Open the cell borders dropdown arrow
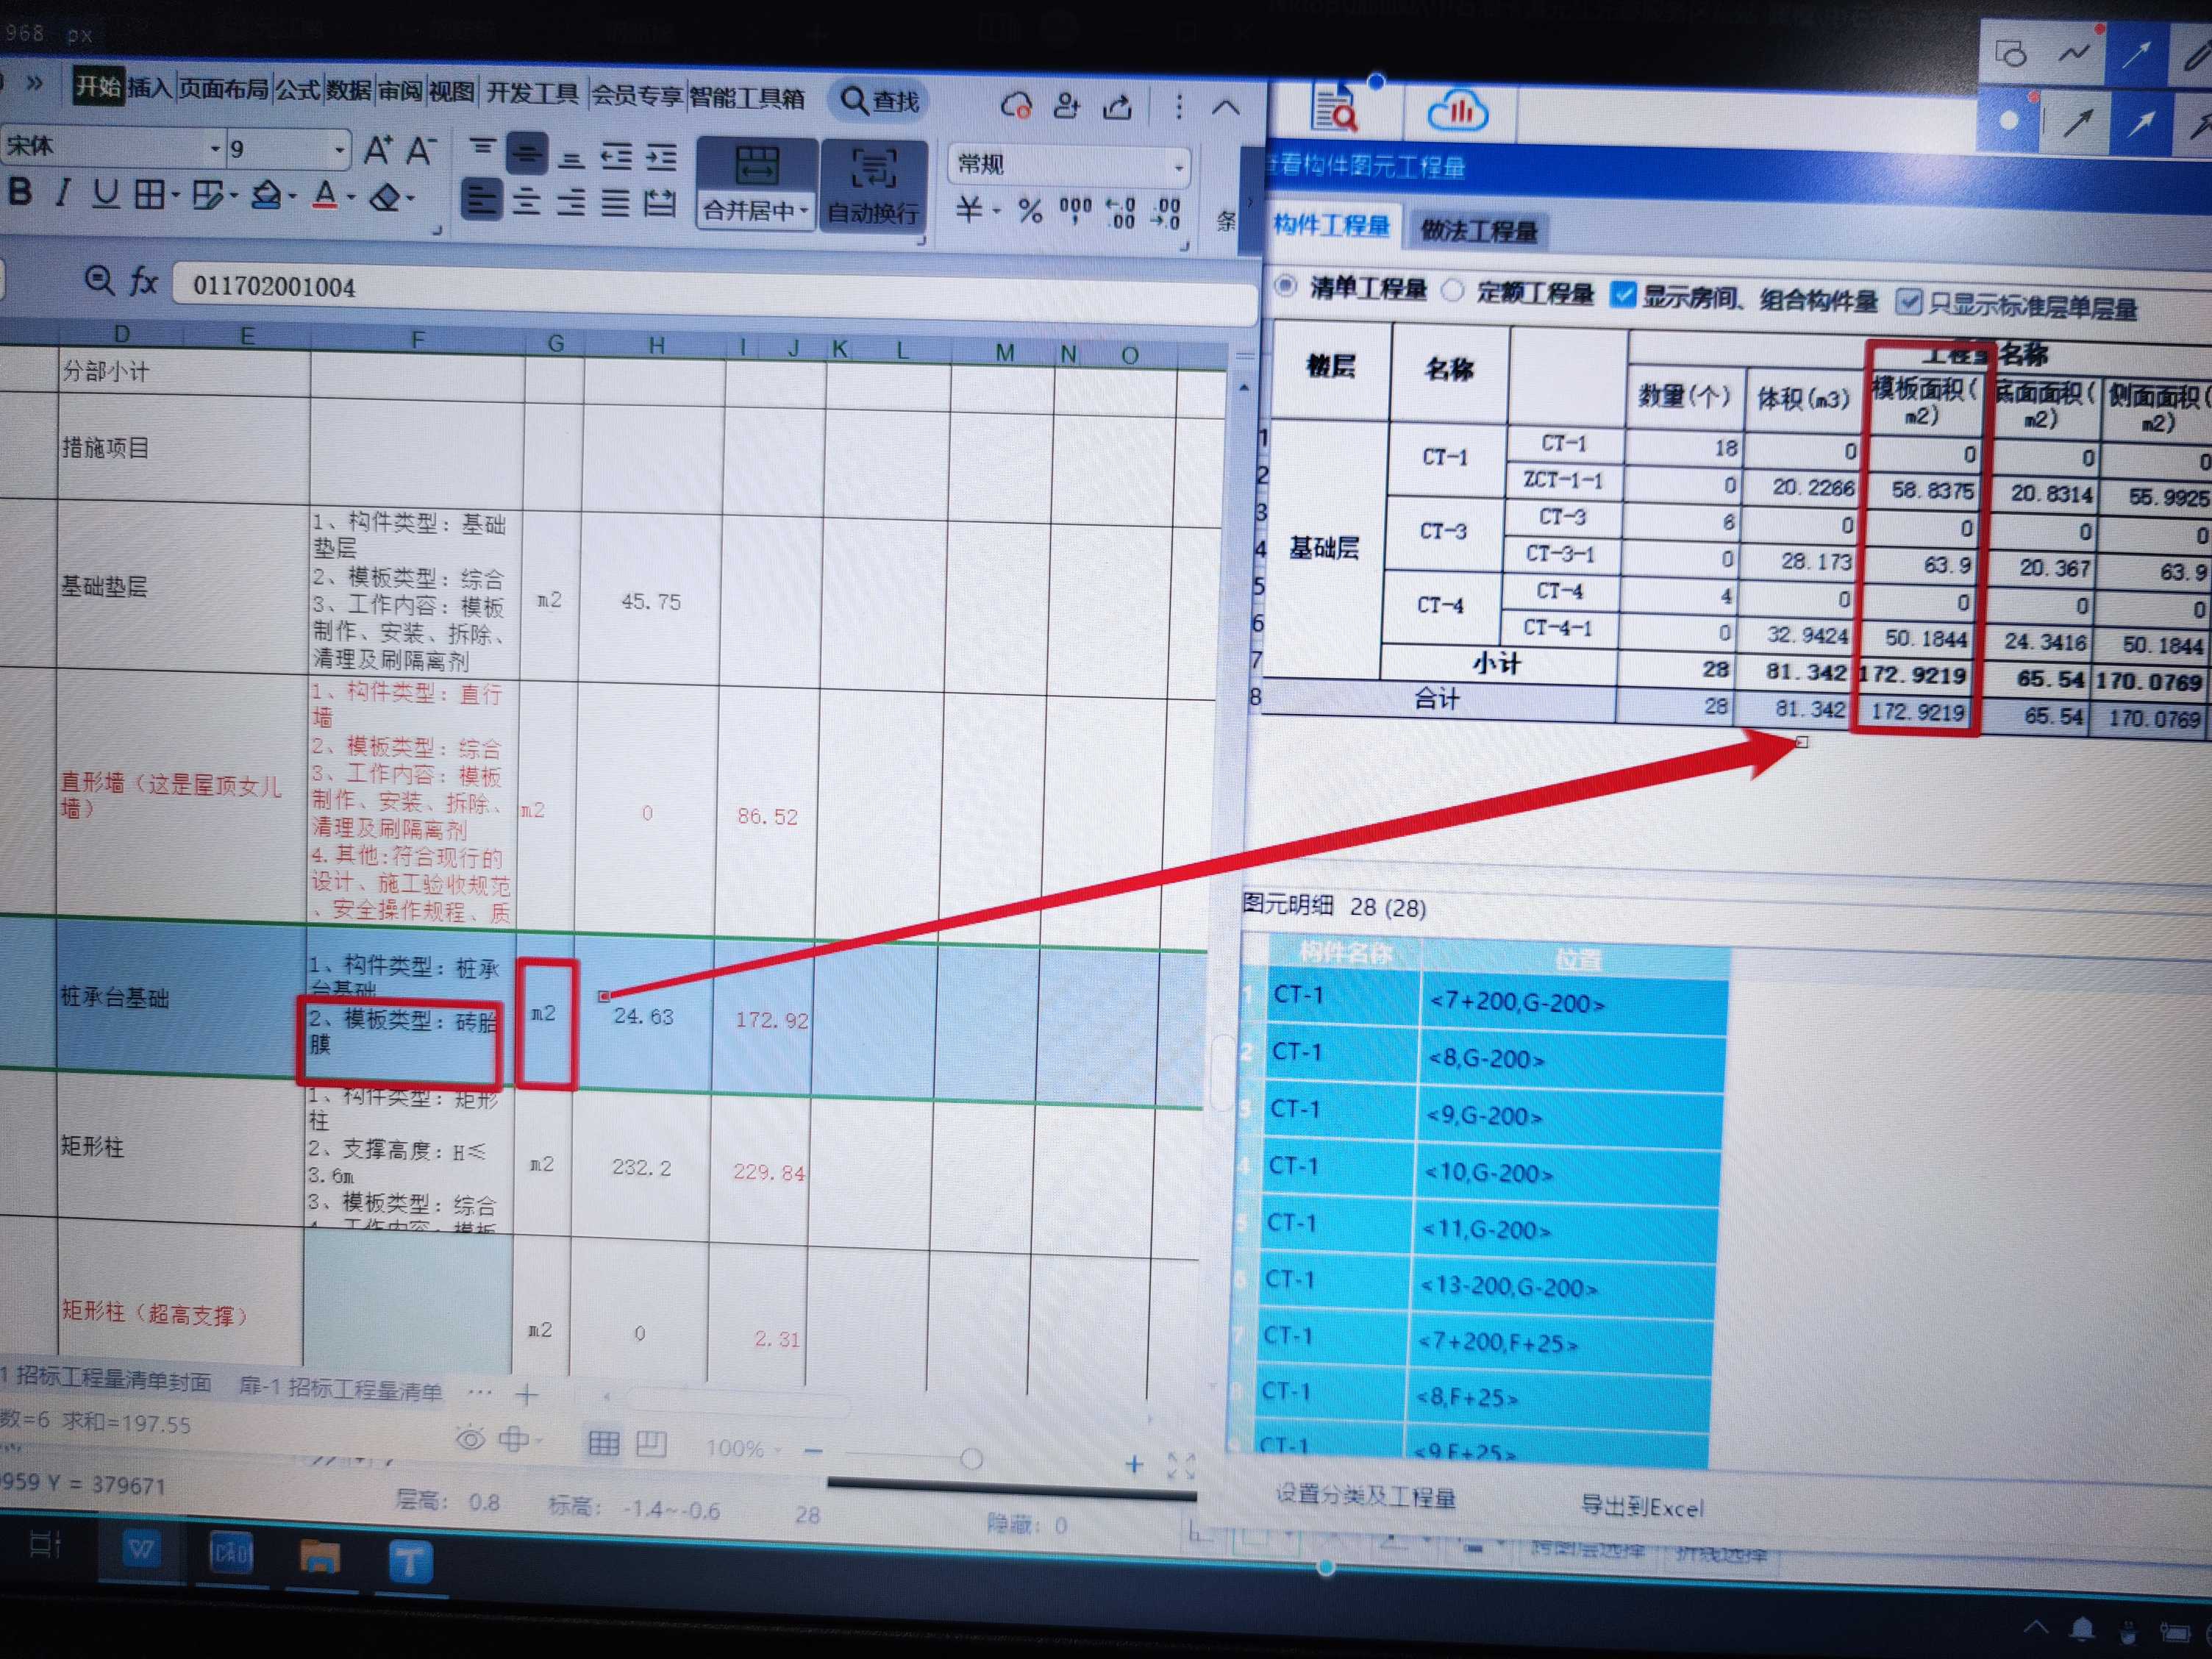 click(176, 194)
